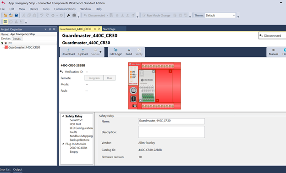
Task: Open the Output tab
Action: (x=18, y=169)
